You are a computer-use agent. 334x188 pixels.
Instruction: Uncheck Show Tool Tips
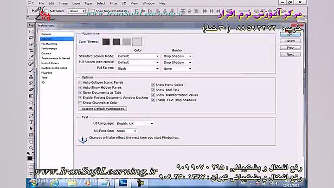(x=153, y=90)
